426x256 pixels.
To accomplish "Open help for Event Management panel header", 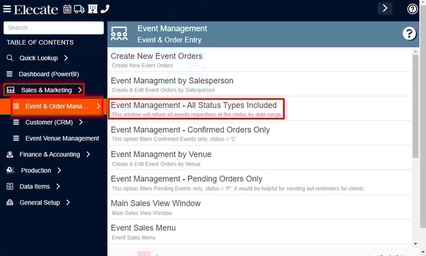I will 409,33.
